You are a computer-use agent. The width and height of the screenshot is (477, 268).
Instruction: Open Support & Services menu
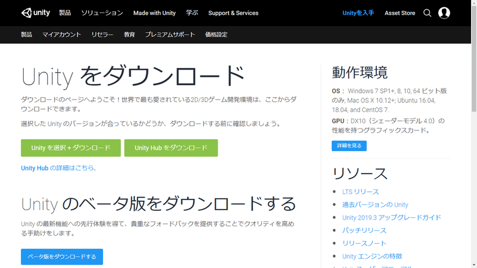pyautogui.click(x=233, y=13)
